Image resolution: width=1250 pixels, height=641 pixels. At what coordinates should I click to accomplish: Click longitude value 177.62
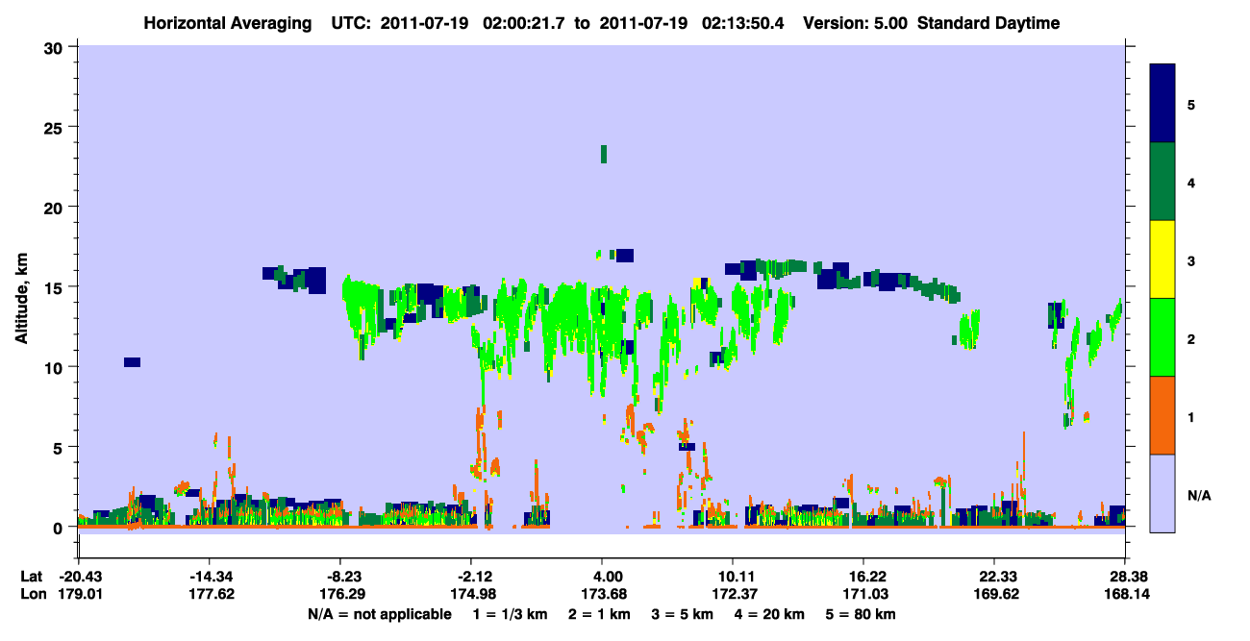click(x=209, y=594)
